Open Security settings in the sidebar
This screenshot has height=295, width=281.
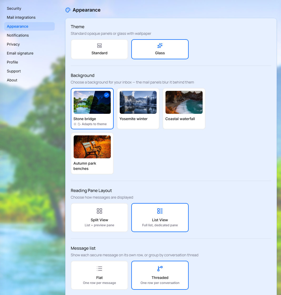click(29, 8)
